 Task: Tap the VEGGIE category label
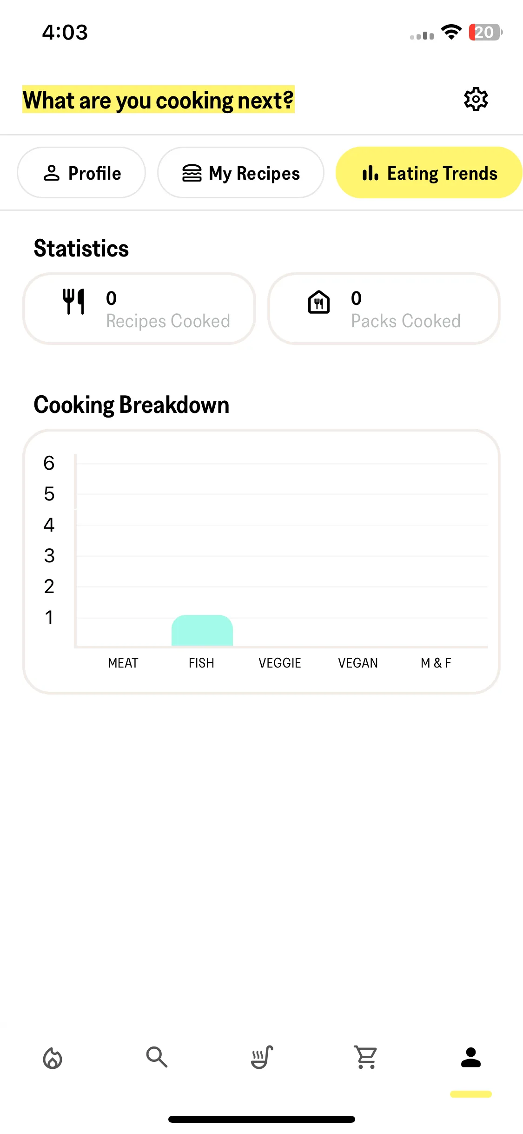click(280, 663)
